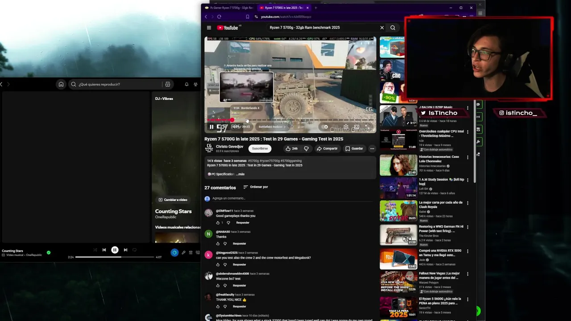
Task: Click Agrega un comentario field
Action: point(292,198)
